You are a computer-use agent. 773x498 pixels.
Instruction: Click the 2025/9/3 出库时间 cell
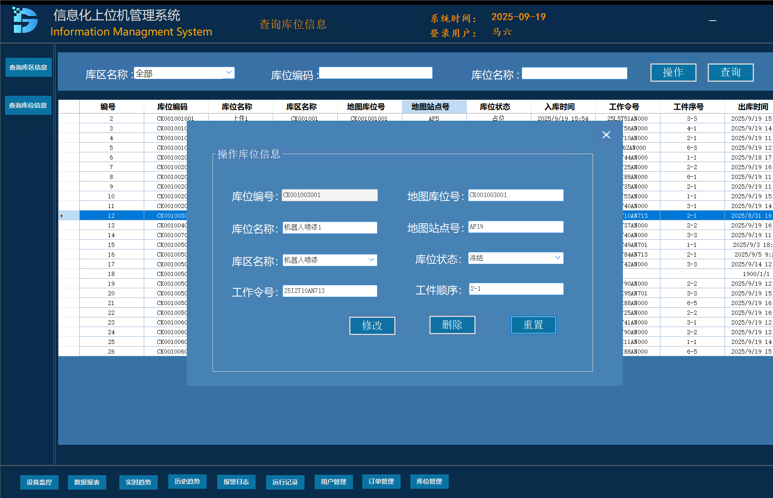[x=749, y=245]
